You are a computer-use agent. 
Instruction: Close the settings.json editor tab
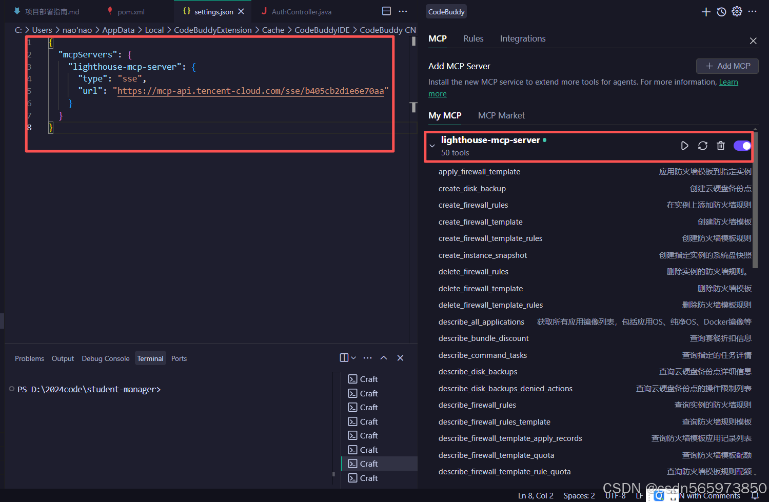tap(241, 11)
